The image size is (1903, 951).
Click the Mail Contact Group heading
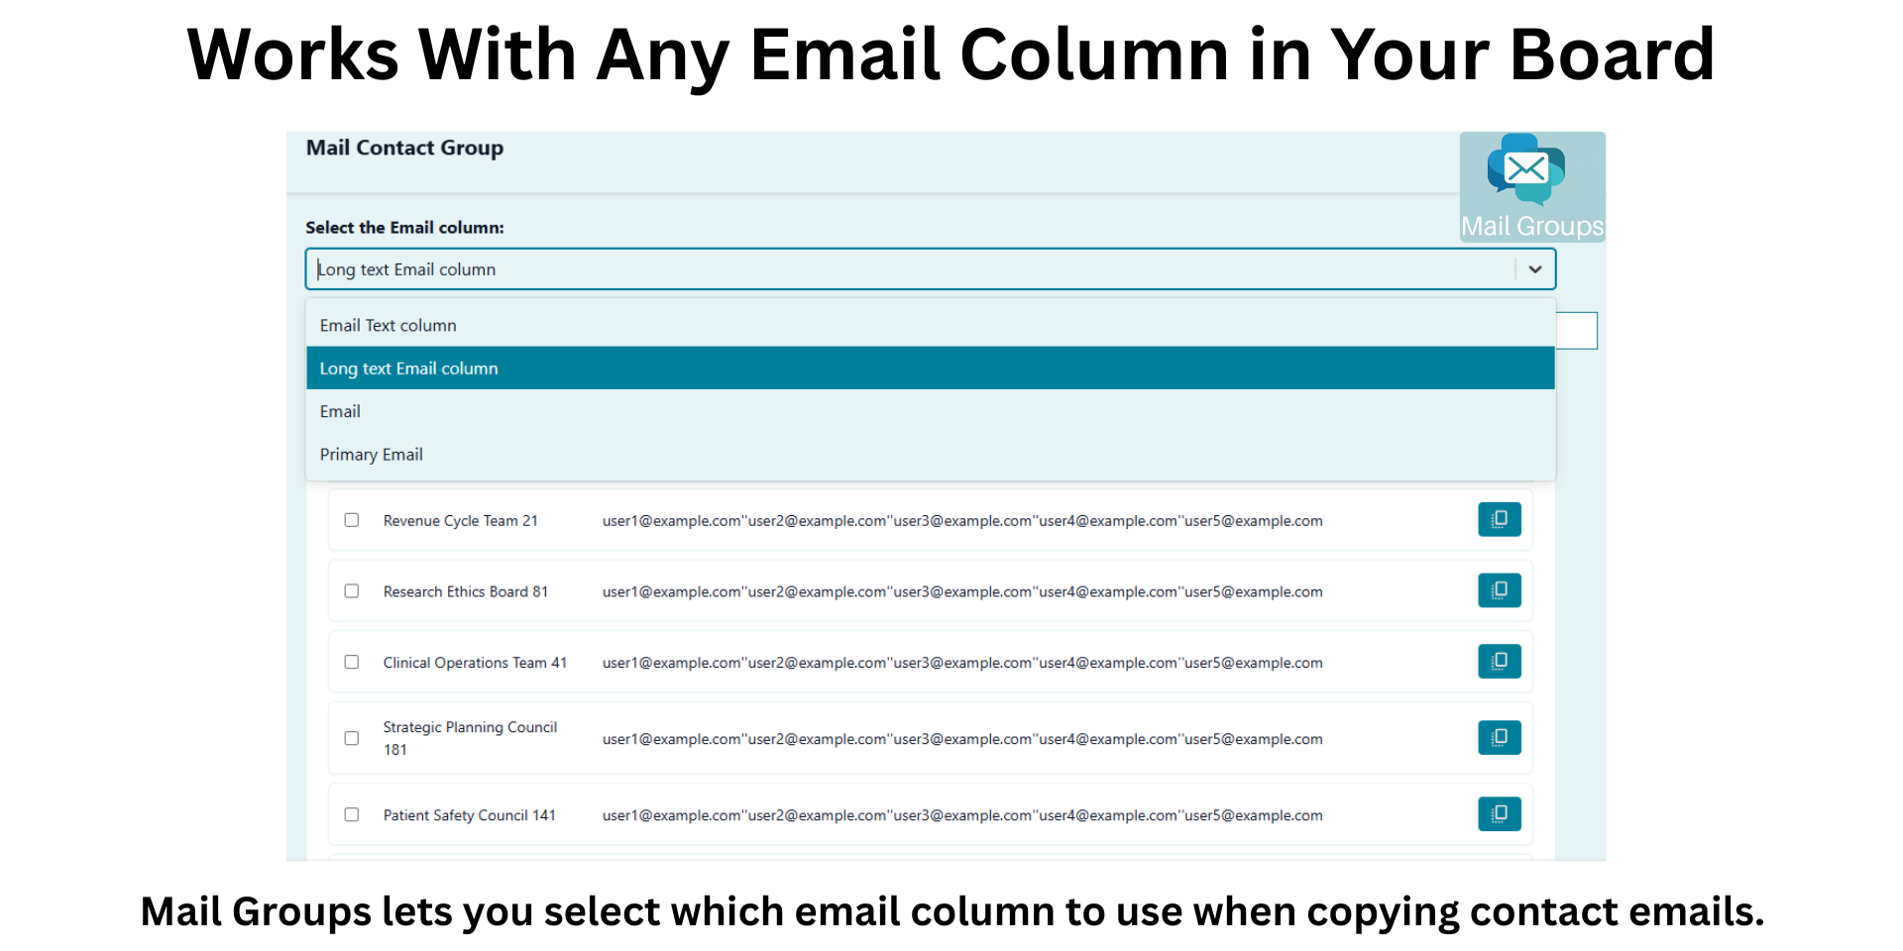[404, 148]
